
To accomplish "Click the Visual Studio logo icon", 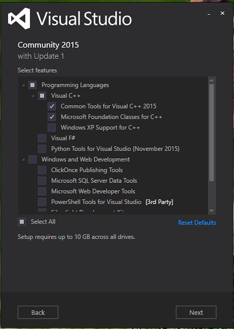I will (19, 19).
